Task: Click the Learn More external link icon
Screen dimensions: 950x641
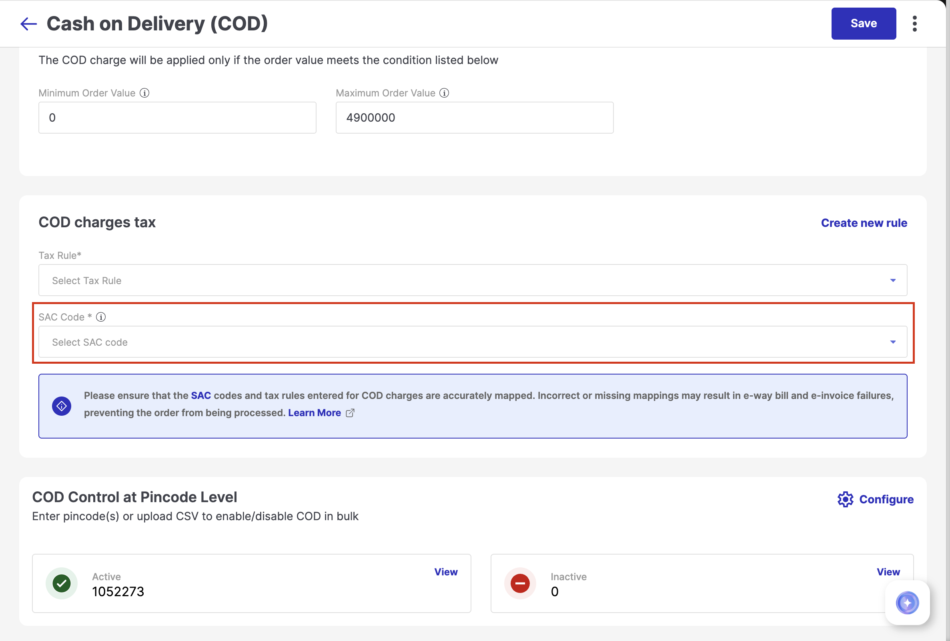Action: click(350, 413)
